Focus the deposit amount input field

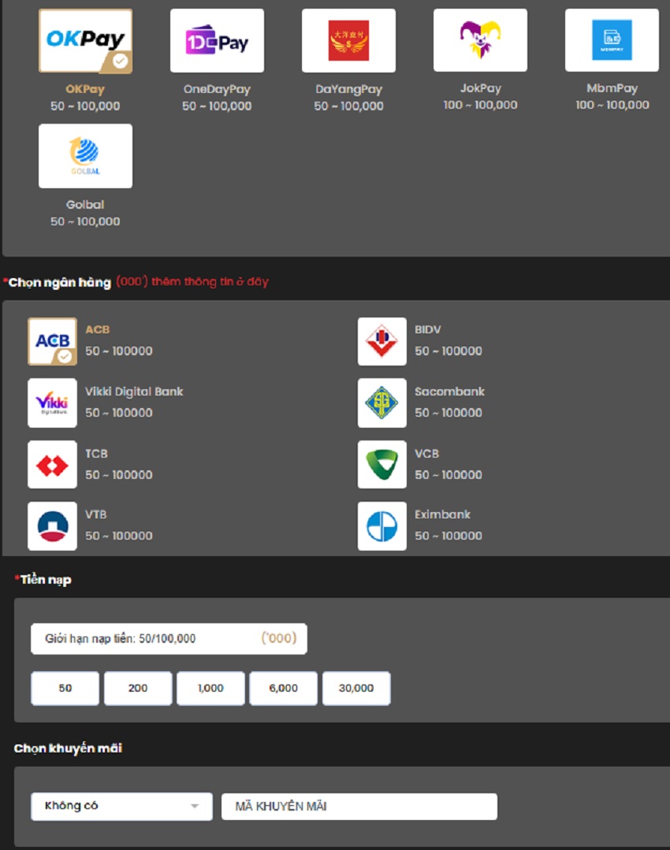169,639
